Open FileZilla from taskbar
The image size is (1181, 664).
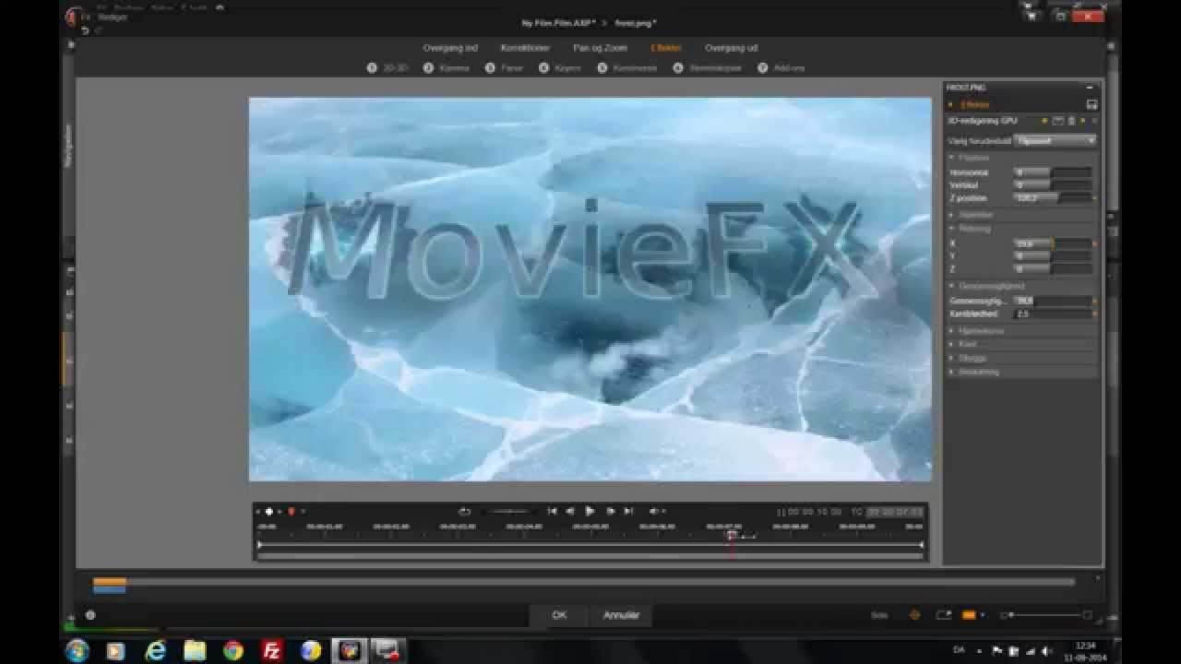[271, 650]
